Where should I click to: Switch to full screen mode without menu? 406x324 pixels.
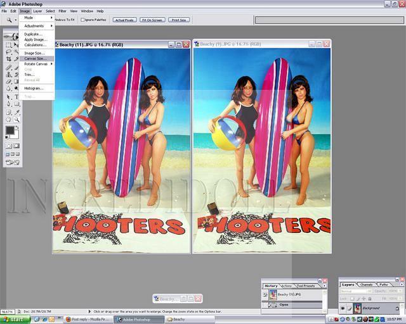point(17,154)
